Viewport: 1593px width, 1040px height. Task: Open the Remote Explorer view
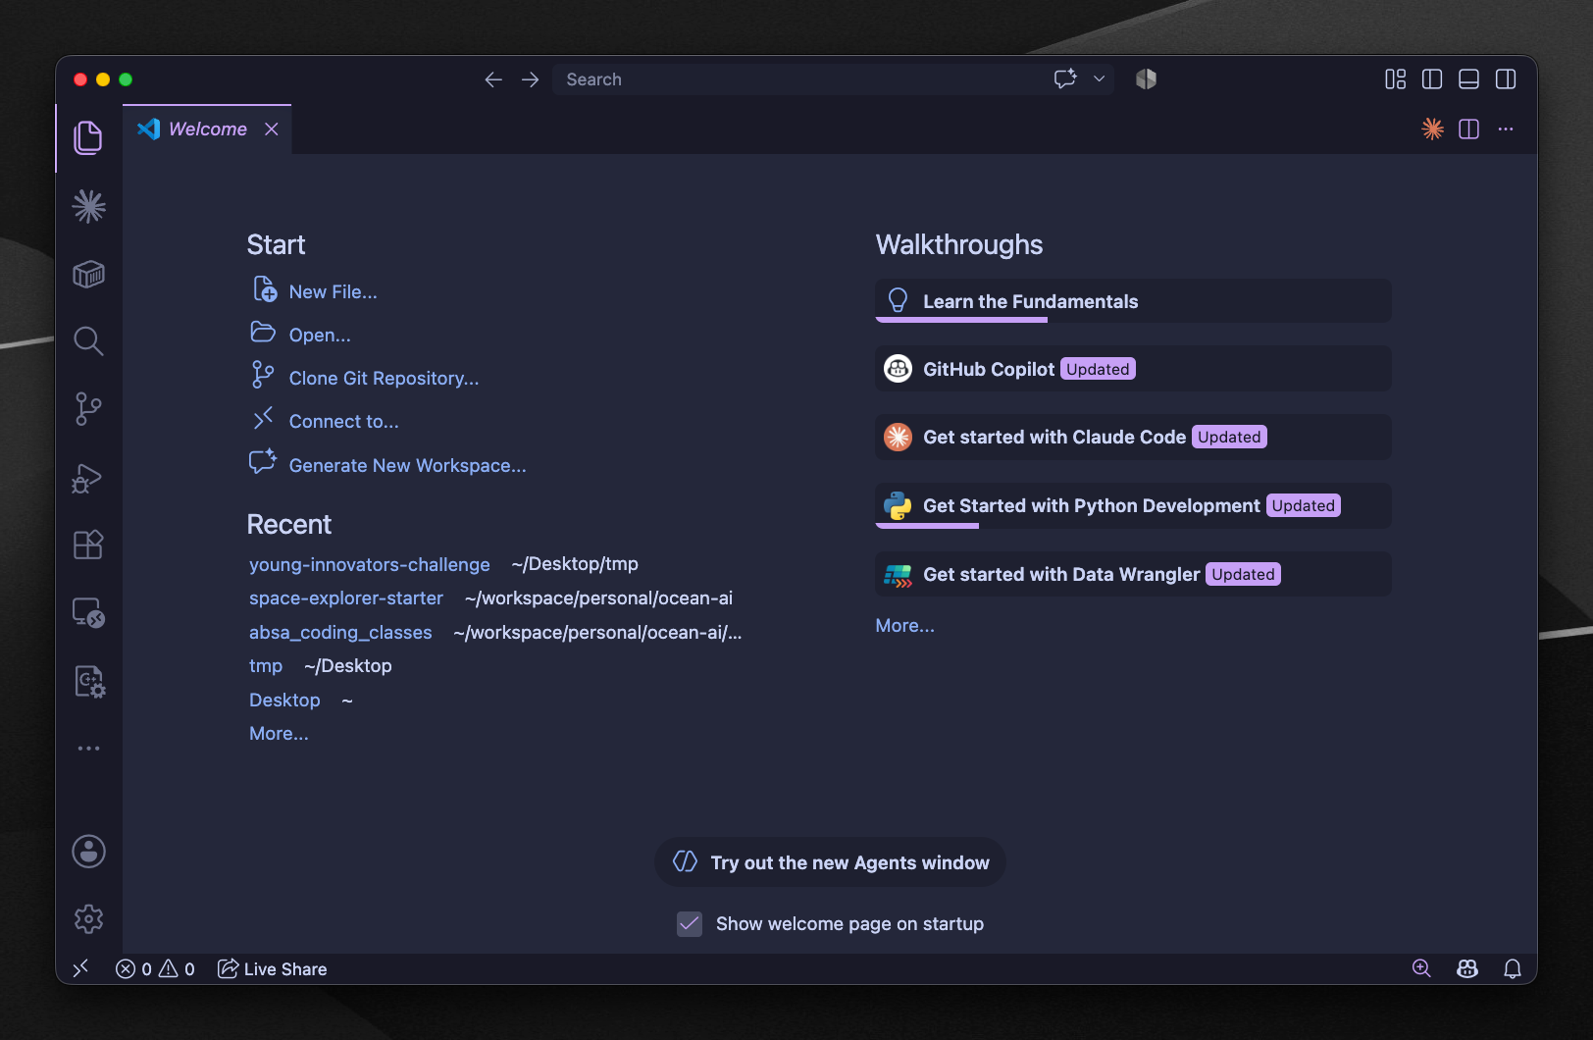tap(88, 613)
